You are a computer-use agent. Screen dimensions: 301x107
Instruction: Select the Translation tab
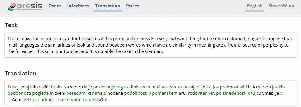pyautogui.click(x=108, y=6)
